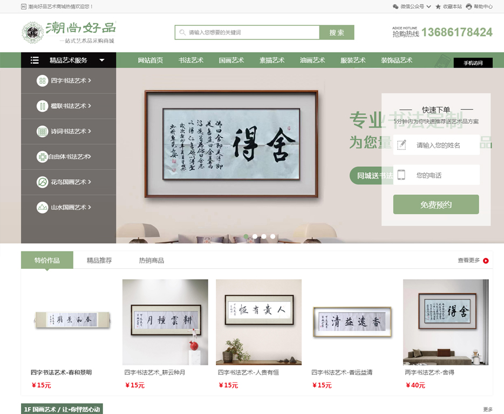
Task: Select the third banner carousel dot
Action: pyautogui.click(x=264, y=236)
